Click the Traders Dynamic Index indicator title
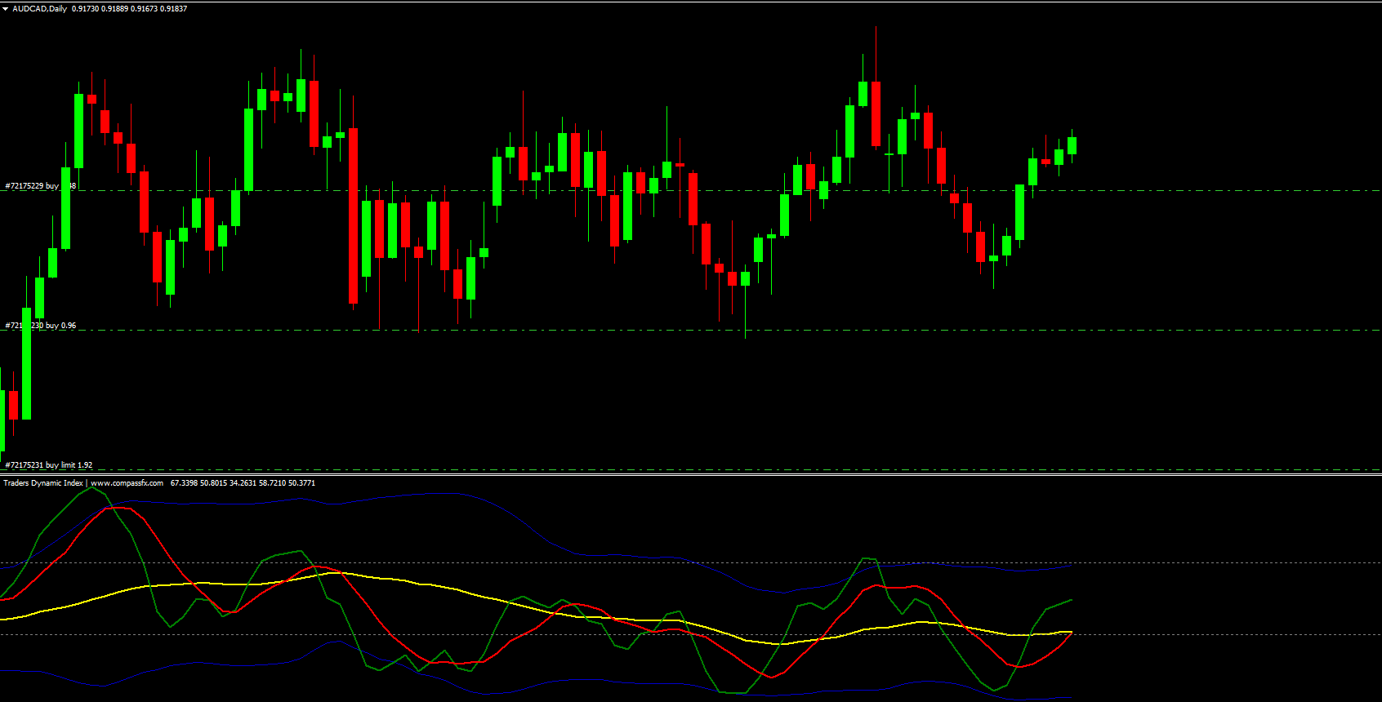This screenshot has width=1382, height=702. (x=42, y=483)
